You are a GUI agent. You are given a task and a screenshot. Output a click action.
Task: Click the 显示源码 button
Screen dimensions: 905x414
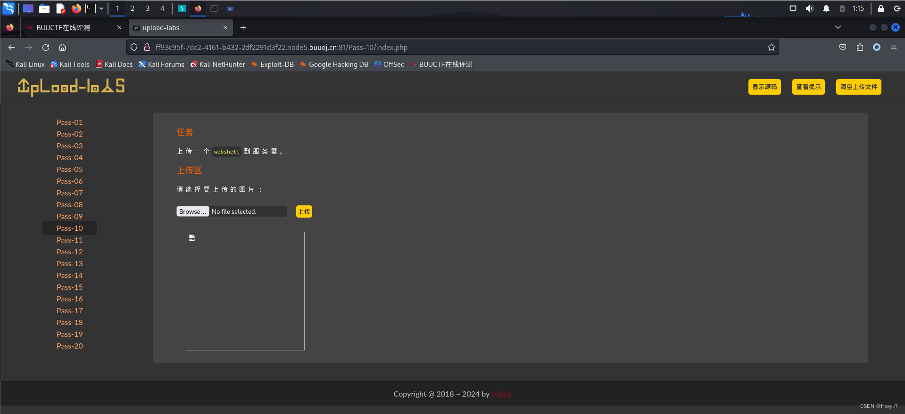764,87
